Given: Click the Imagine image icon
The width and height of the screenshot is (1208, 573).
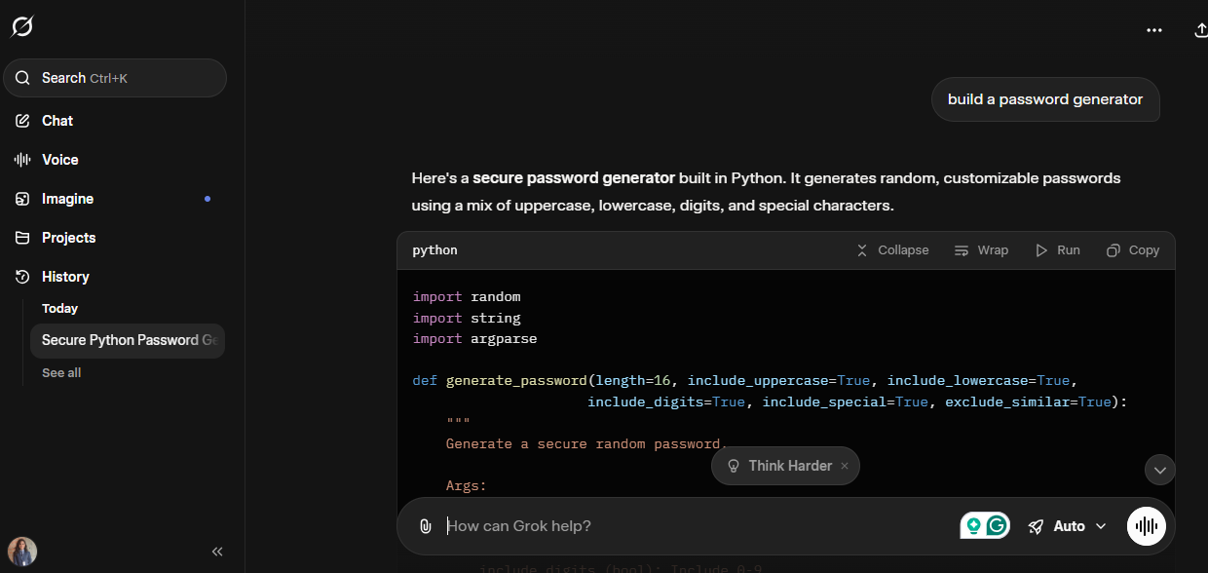Looking at the screenshot, I should [22, 199].
